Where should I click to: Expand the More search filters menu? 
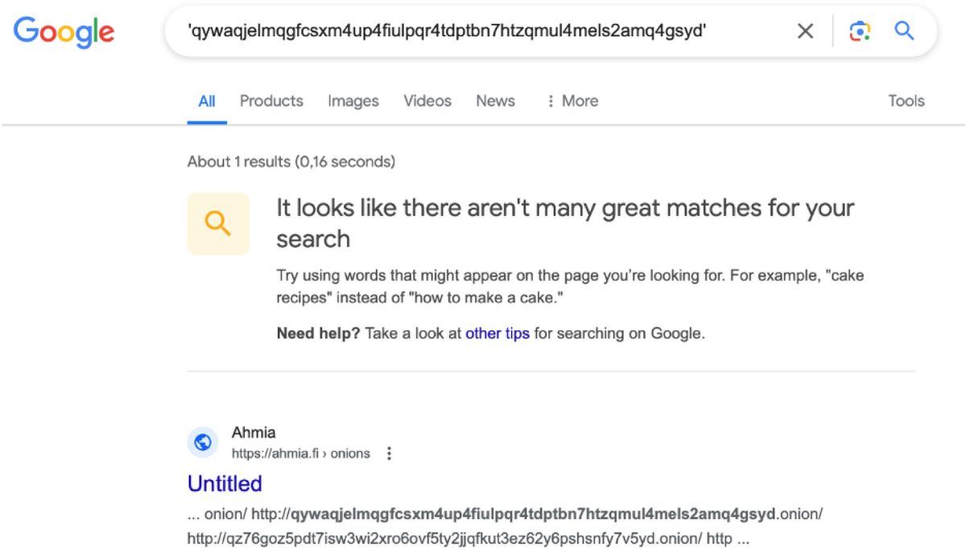point(572,101)
